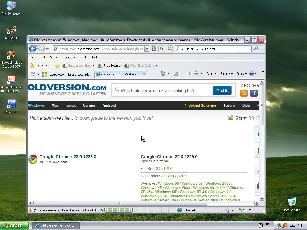Image resolution: width=307 pixels, height=230 pixels.
Task: Click Add to Favorites Bar star icon
Action: point(58,66)
